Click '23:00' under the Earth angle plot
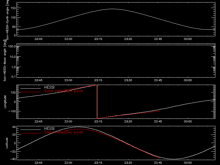220x165 pixels. [x=68, y=39]
